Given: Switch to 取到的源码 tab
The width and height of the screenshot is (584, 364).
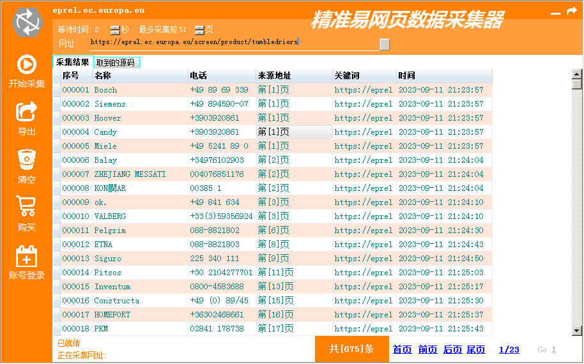Looking at the screenshot, I should point(116,63).
